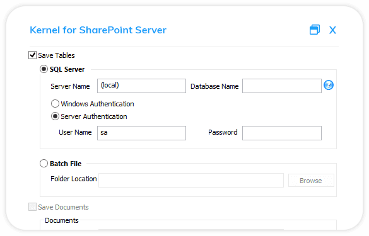The height and width of the screenshot is (236, 369).
Task: Click the Documents group label
Action: pyautogui.click(x=62, y=220)
